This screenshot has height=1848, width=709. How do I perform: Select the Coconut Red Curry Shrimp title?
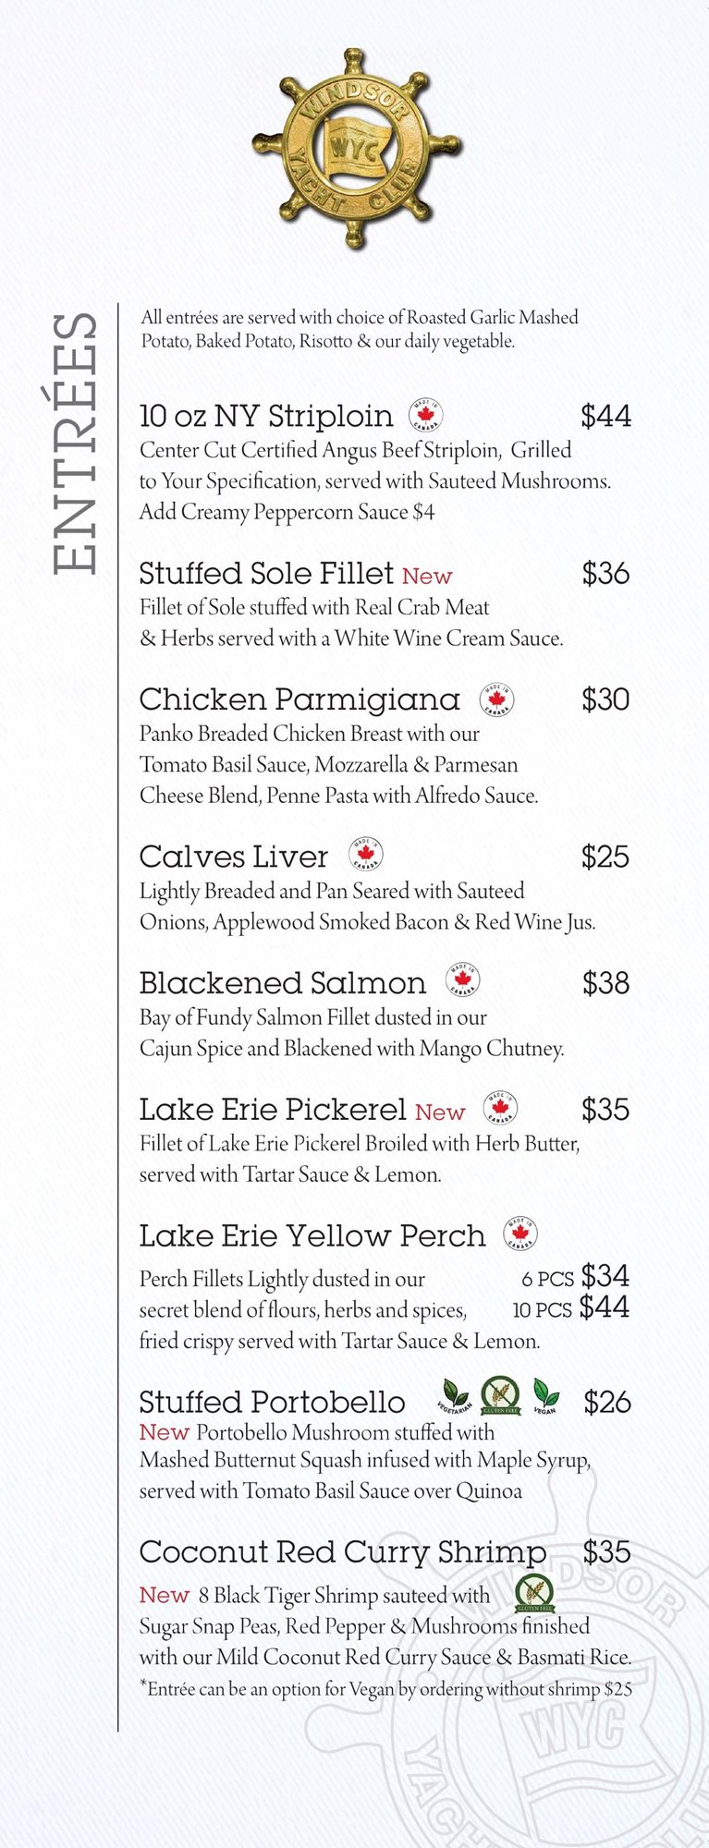pos(342,1552)
